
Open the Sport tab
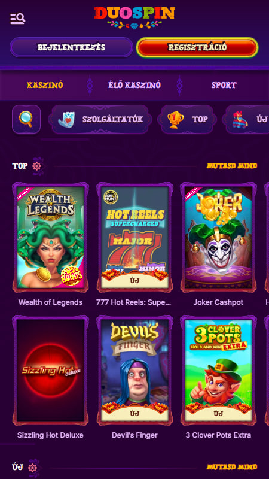pos(224,85)
